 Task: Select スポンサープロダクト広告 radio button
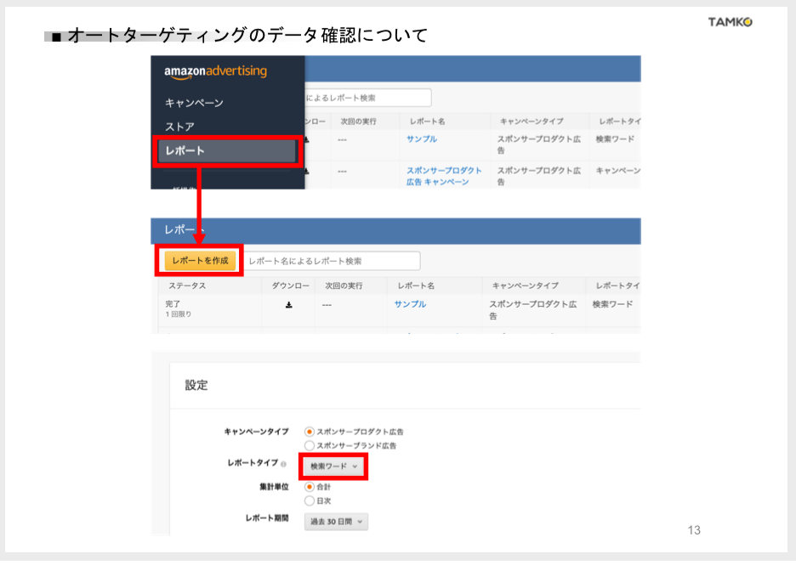310,432
